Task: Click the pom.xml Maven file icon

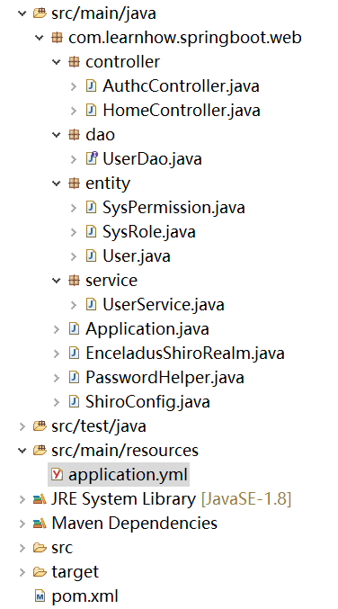Action: click(x=40, y=596)
